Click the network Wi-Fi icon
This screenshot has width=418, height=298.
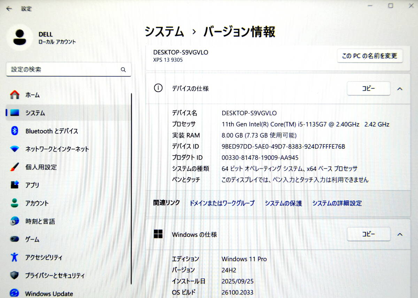point(15,149)
